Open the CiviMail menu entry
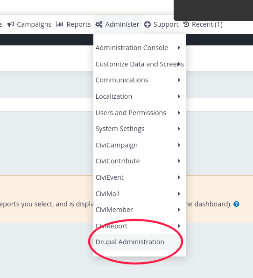This screenshot has width=253, height=278. [x=140, y=194]
